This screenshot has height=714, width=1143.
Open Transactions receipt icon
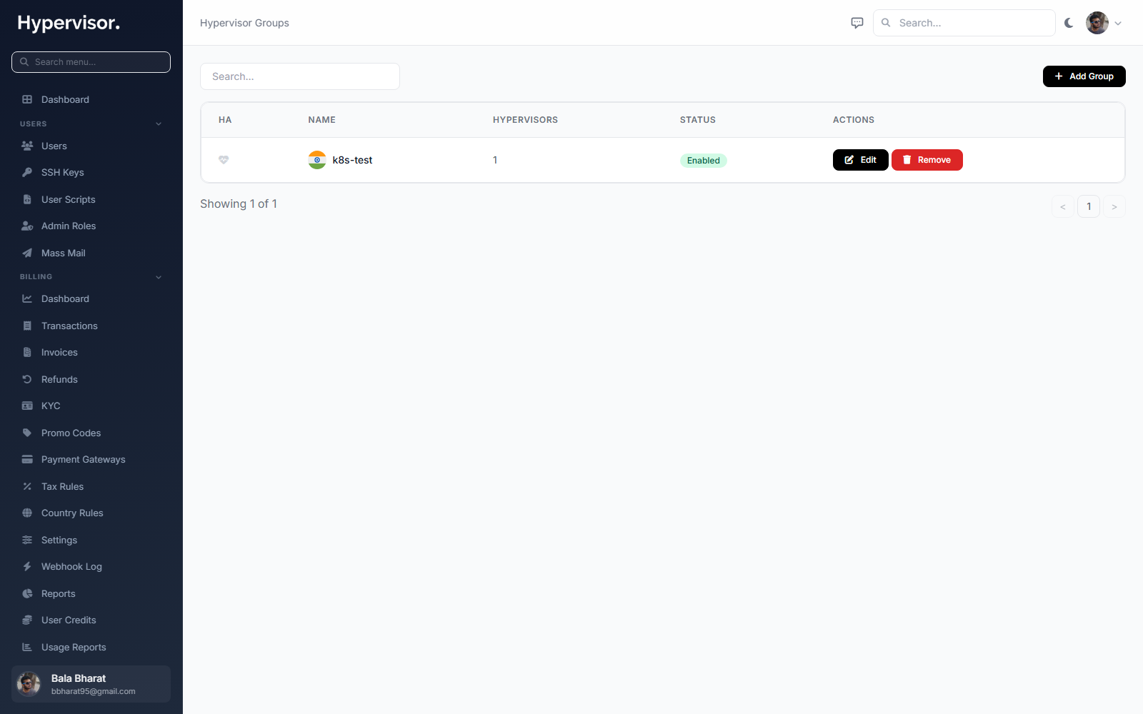click(x=27, y=326)
